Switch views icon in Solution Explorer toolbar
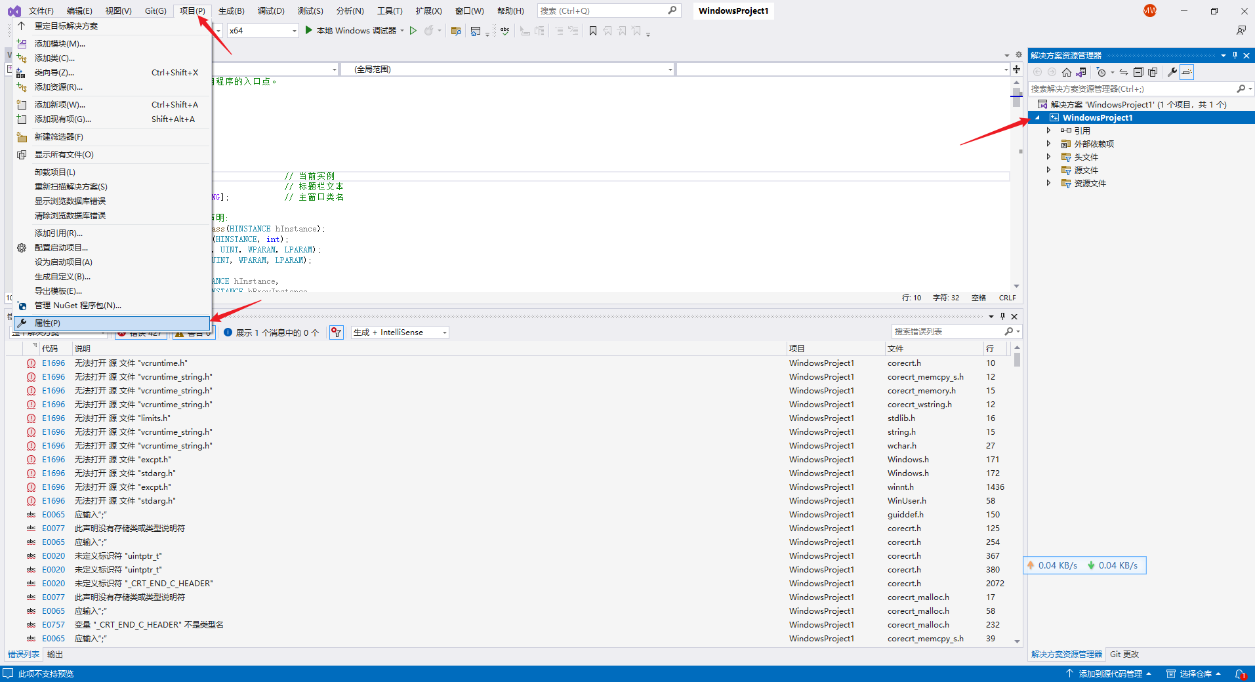Viewport: 1255px width, 682px height. click(1081, 72)
